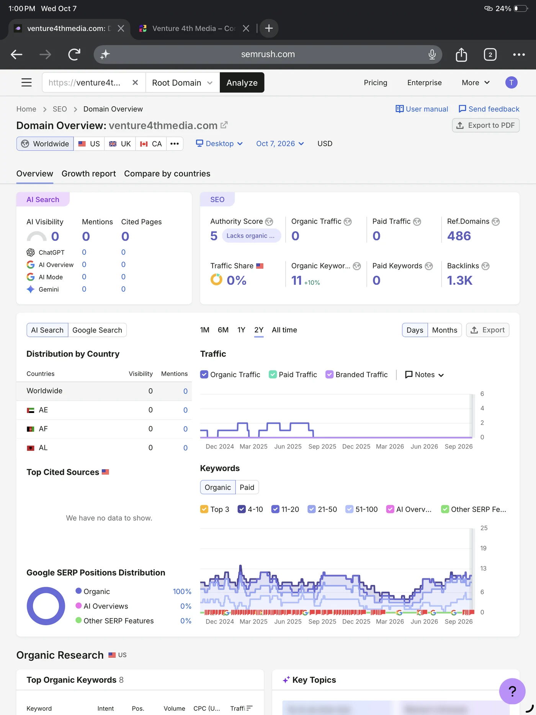Open the Desktop device dropdown
Screen dimensions: 536x715
(219, 144)
